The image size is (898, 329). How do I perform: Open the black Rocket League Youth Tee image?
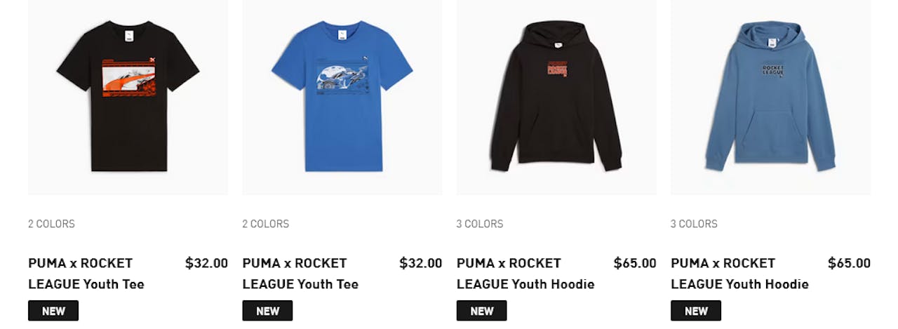(x=128, y=98)
